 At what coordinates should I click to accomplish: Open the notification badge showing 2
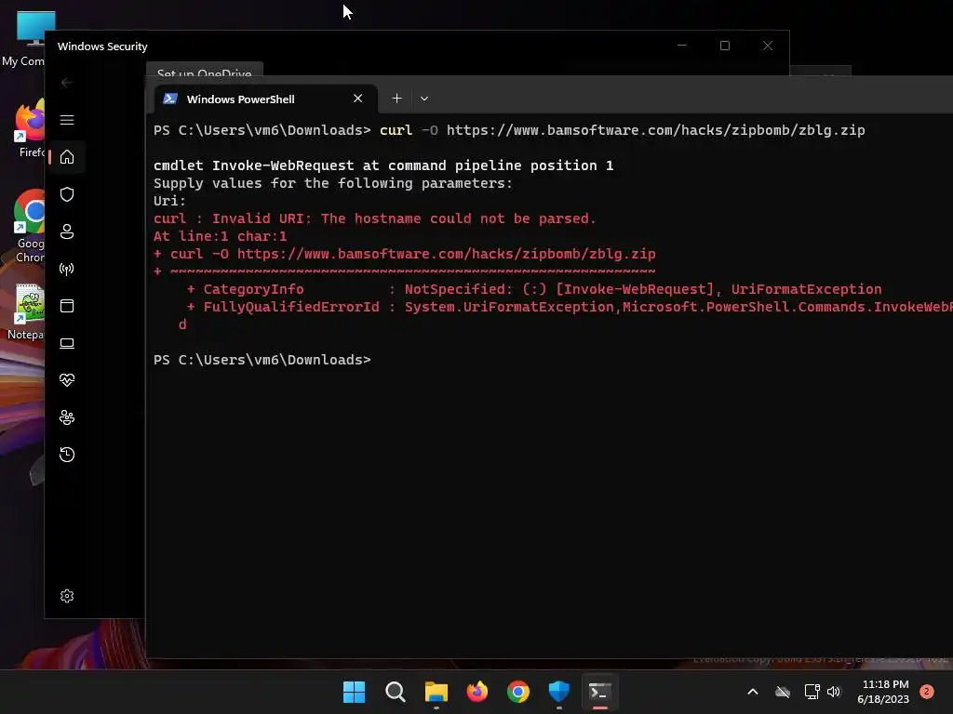pyautogui.click(x=927, y=692)
